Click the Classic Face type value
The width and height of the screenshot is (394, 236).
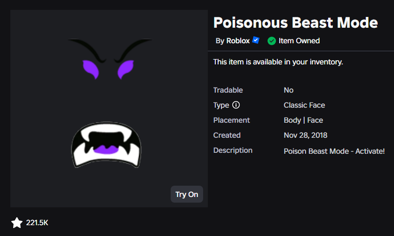click(x=304, y=105)
